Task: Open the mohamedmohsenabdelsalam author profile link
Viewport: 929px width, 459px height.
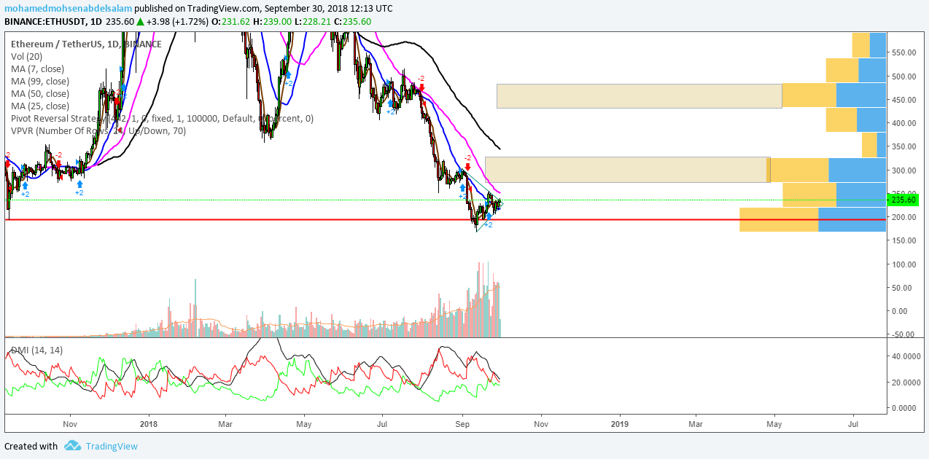Action: pyautogui.click(x=69, y=8)
